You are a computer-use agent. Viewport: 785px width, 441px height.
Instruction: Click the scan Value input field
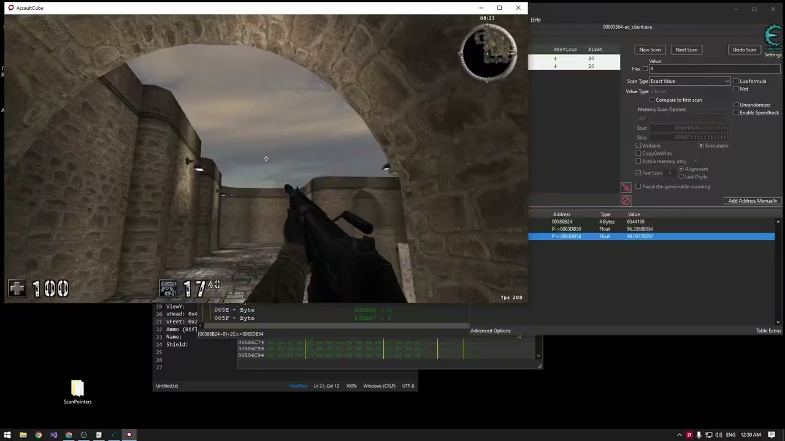pos(714,69)
